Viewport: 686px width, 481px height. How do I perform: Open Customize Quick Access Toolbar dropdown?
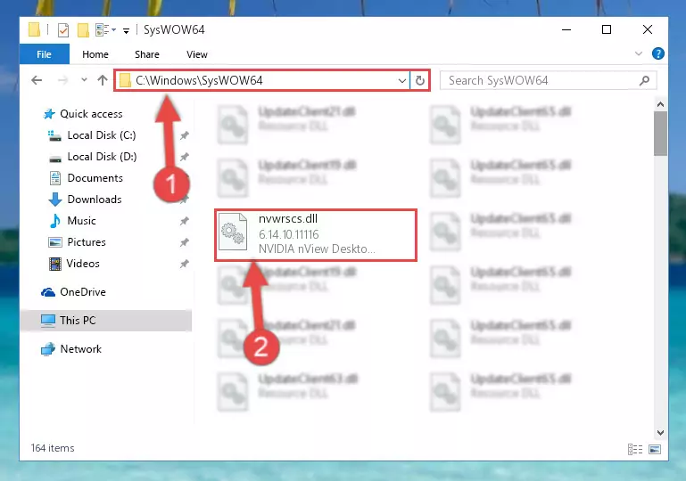click(x=126, y=30)
